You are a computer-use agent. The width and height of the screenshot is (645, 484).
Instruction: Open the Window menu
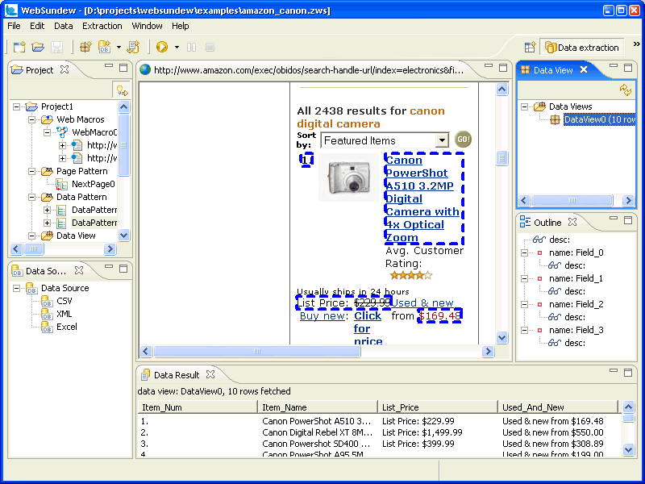pyautogui.click(x=147, y=26)
